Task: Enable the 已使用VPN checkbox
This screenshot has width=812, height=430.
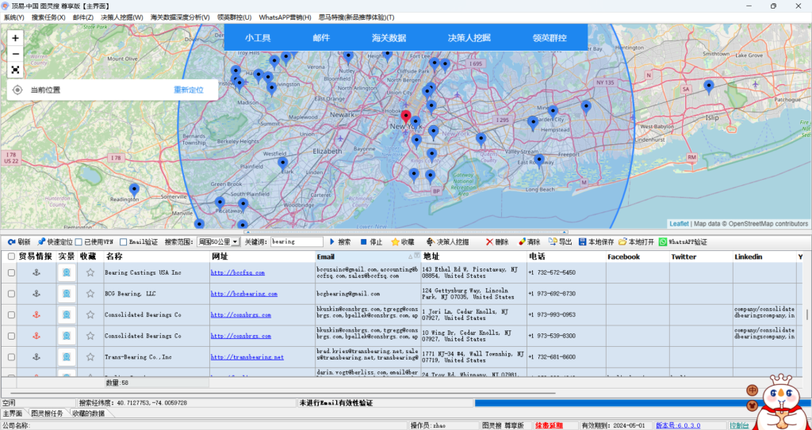Action: coord(79,242)
